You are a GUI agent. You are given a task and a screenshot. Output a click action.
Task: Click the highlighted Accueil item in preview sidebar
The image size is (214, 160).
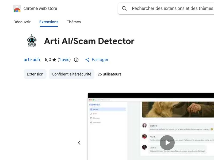[108, 109]
